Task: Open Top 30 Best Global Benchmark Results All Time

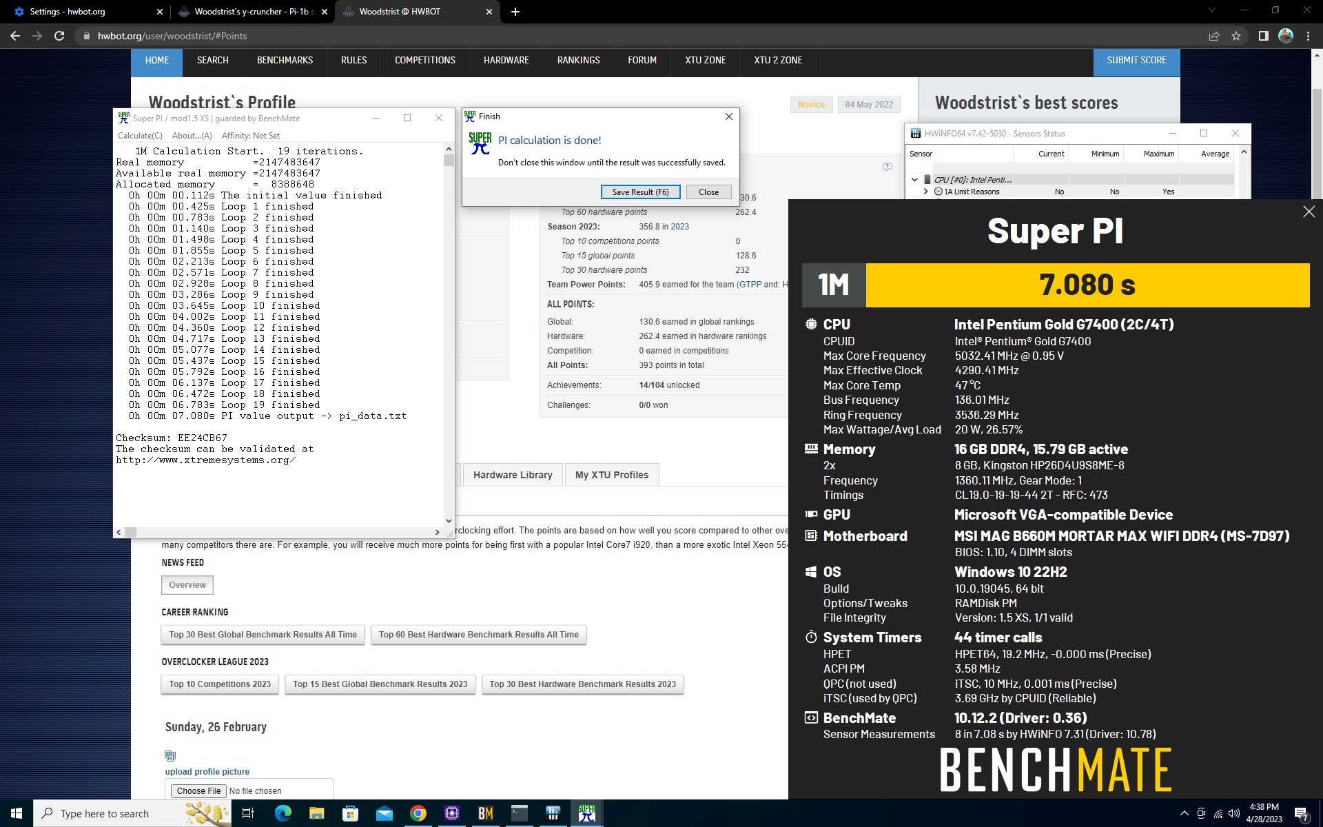Action: pyautogui.click(x=263, y=635)
